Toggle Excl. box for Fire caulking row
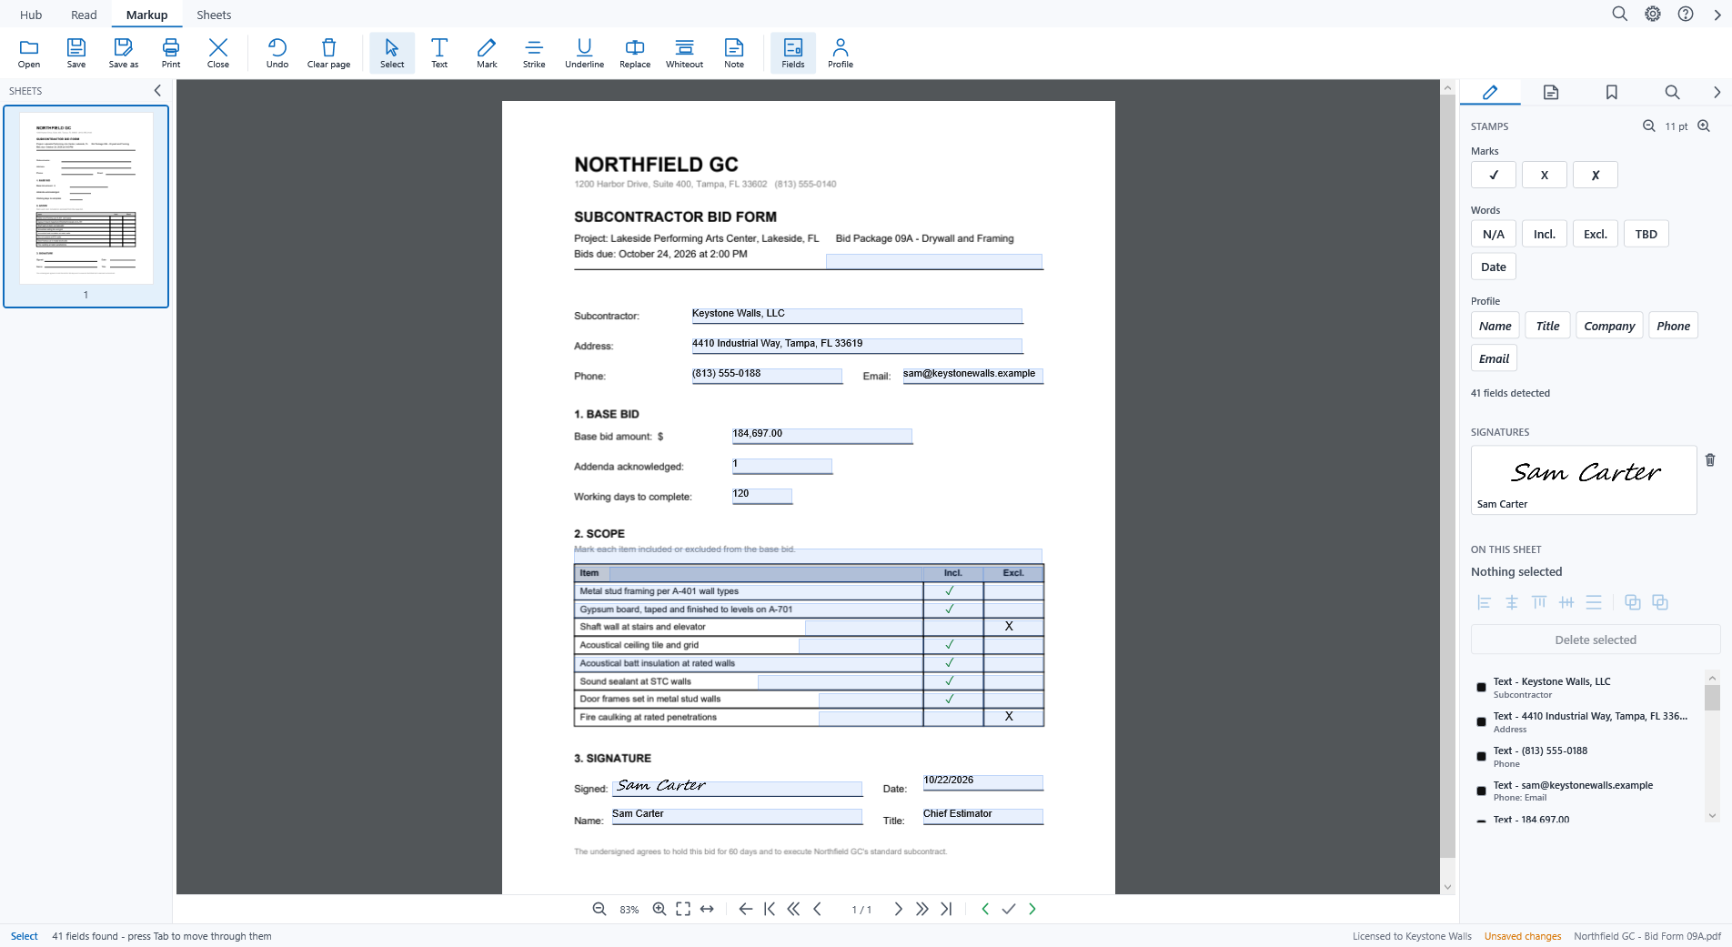 coord(1013,717)
